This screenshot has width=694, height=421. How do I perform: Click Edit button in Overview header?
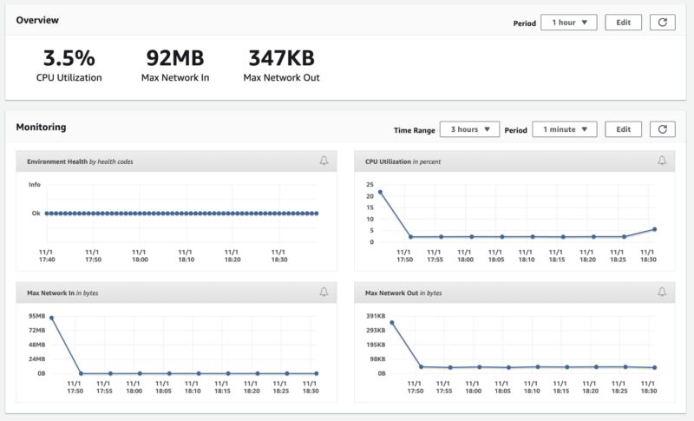[623, 22]
